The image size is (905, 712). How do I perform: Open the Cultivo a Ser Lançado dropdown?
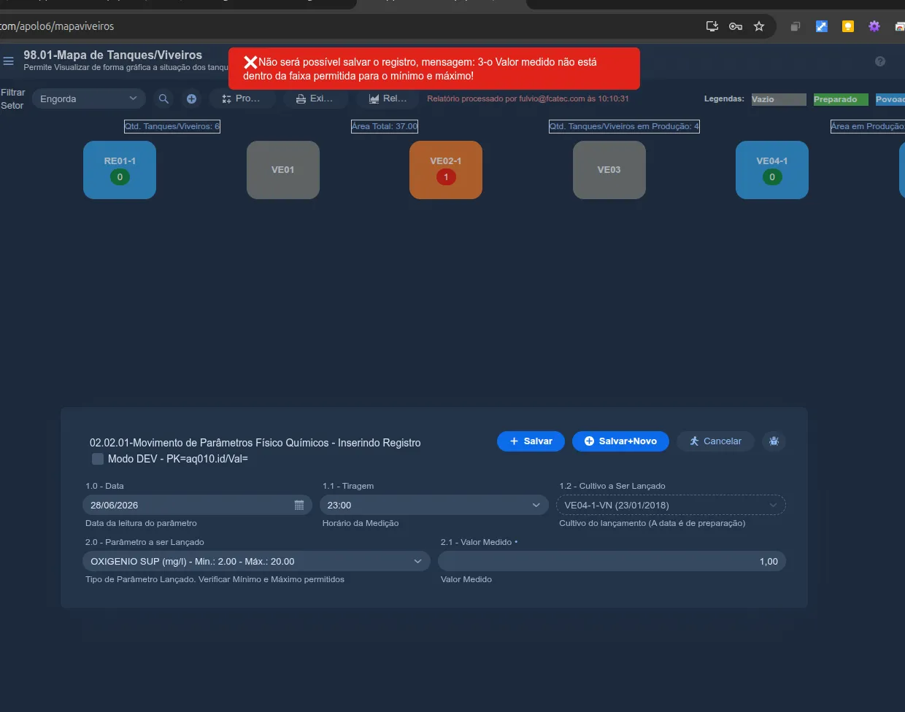(x=671, y=505)
